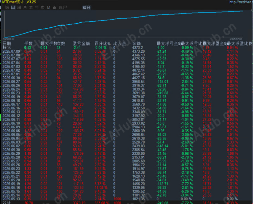
Task: Select the 账户 account tab
Action: coord(63,7)
